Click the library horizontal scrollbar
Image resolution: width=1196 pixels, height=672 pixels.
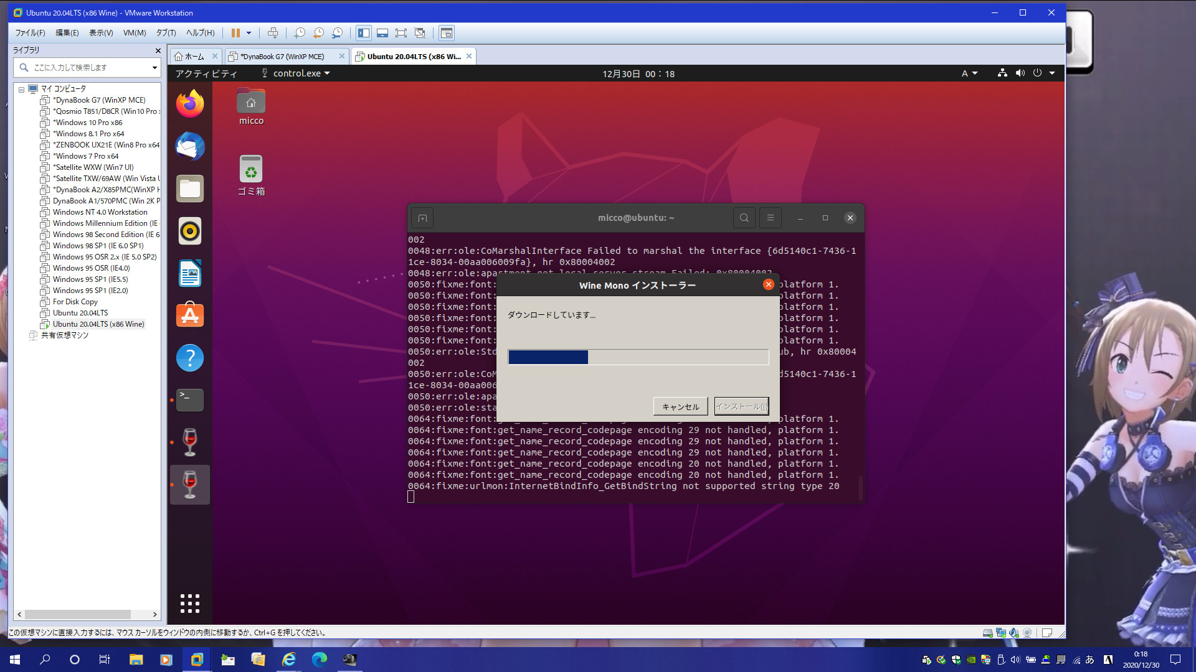(78, 614)
